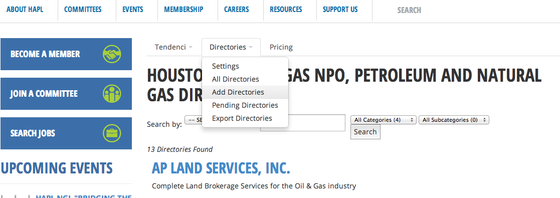This screenshot has height=198, width=560.
Task: Open the All Subcategories (0) dropdown
Action: click(x=454, y=120)
